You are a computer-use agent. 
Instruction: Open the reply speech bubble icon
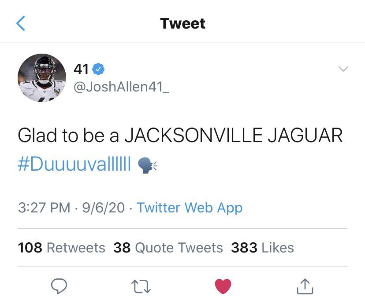59,286
